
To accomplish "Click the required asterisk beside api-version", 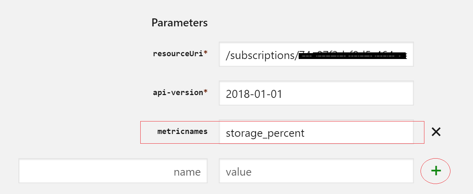I will 206,92.
